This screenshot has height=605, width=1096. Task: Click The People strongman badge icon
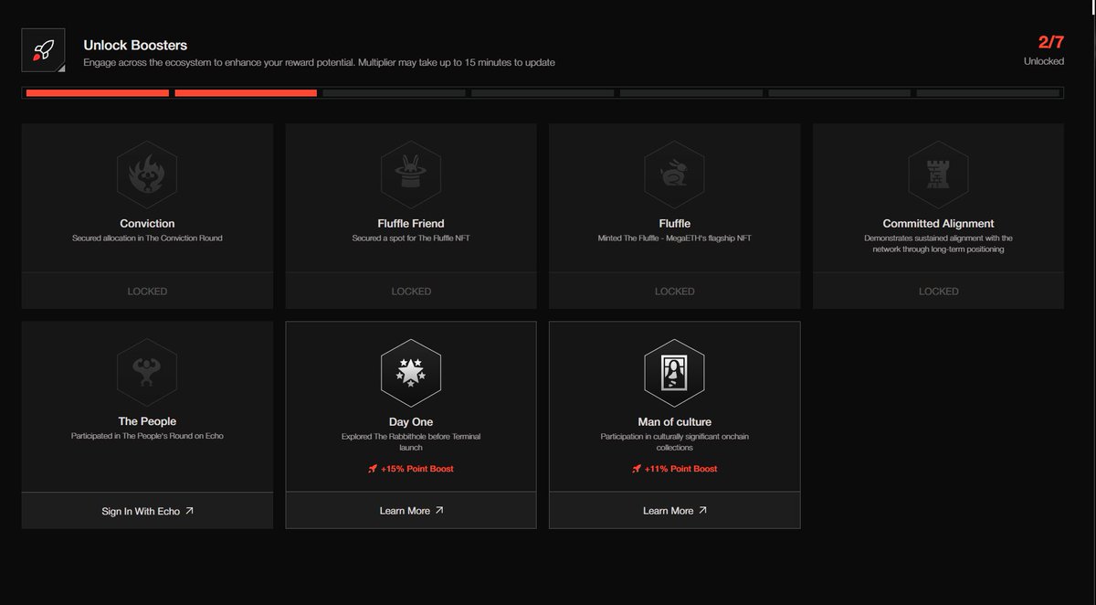pyautogui.click(x=147, y=372)
